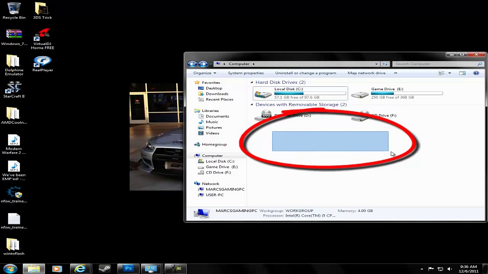Go to Desktop in Favorites
This screenshot has height=274, width=488.
pyautogui.click(x=214, y=88)
